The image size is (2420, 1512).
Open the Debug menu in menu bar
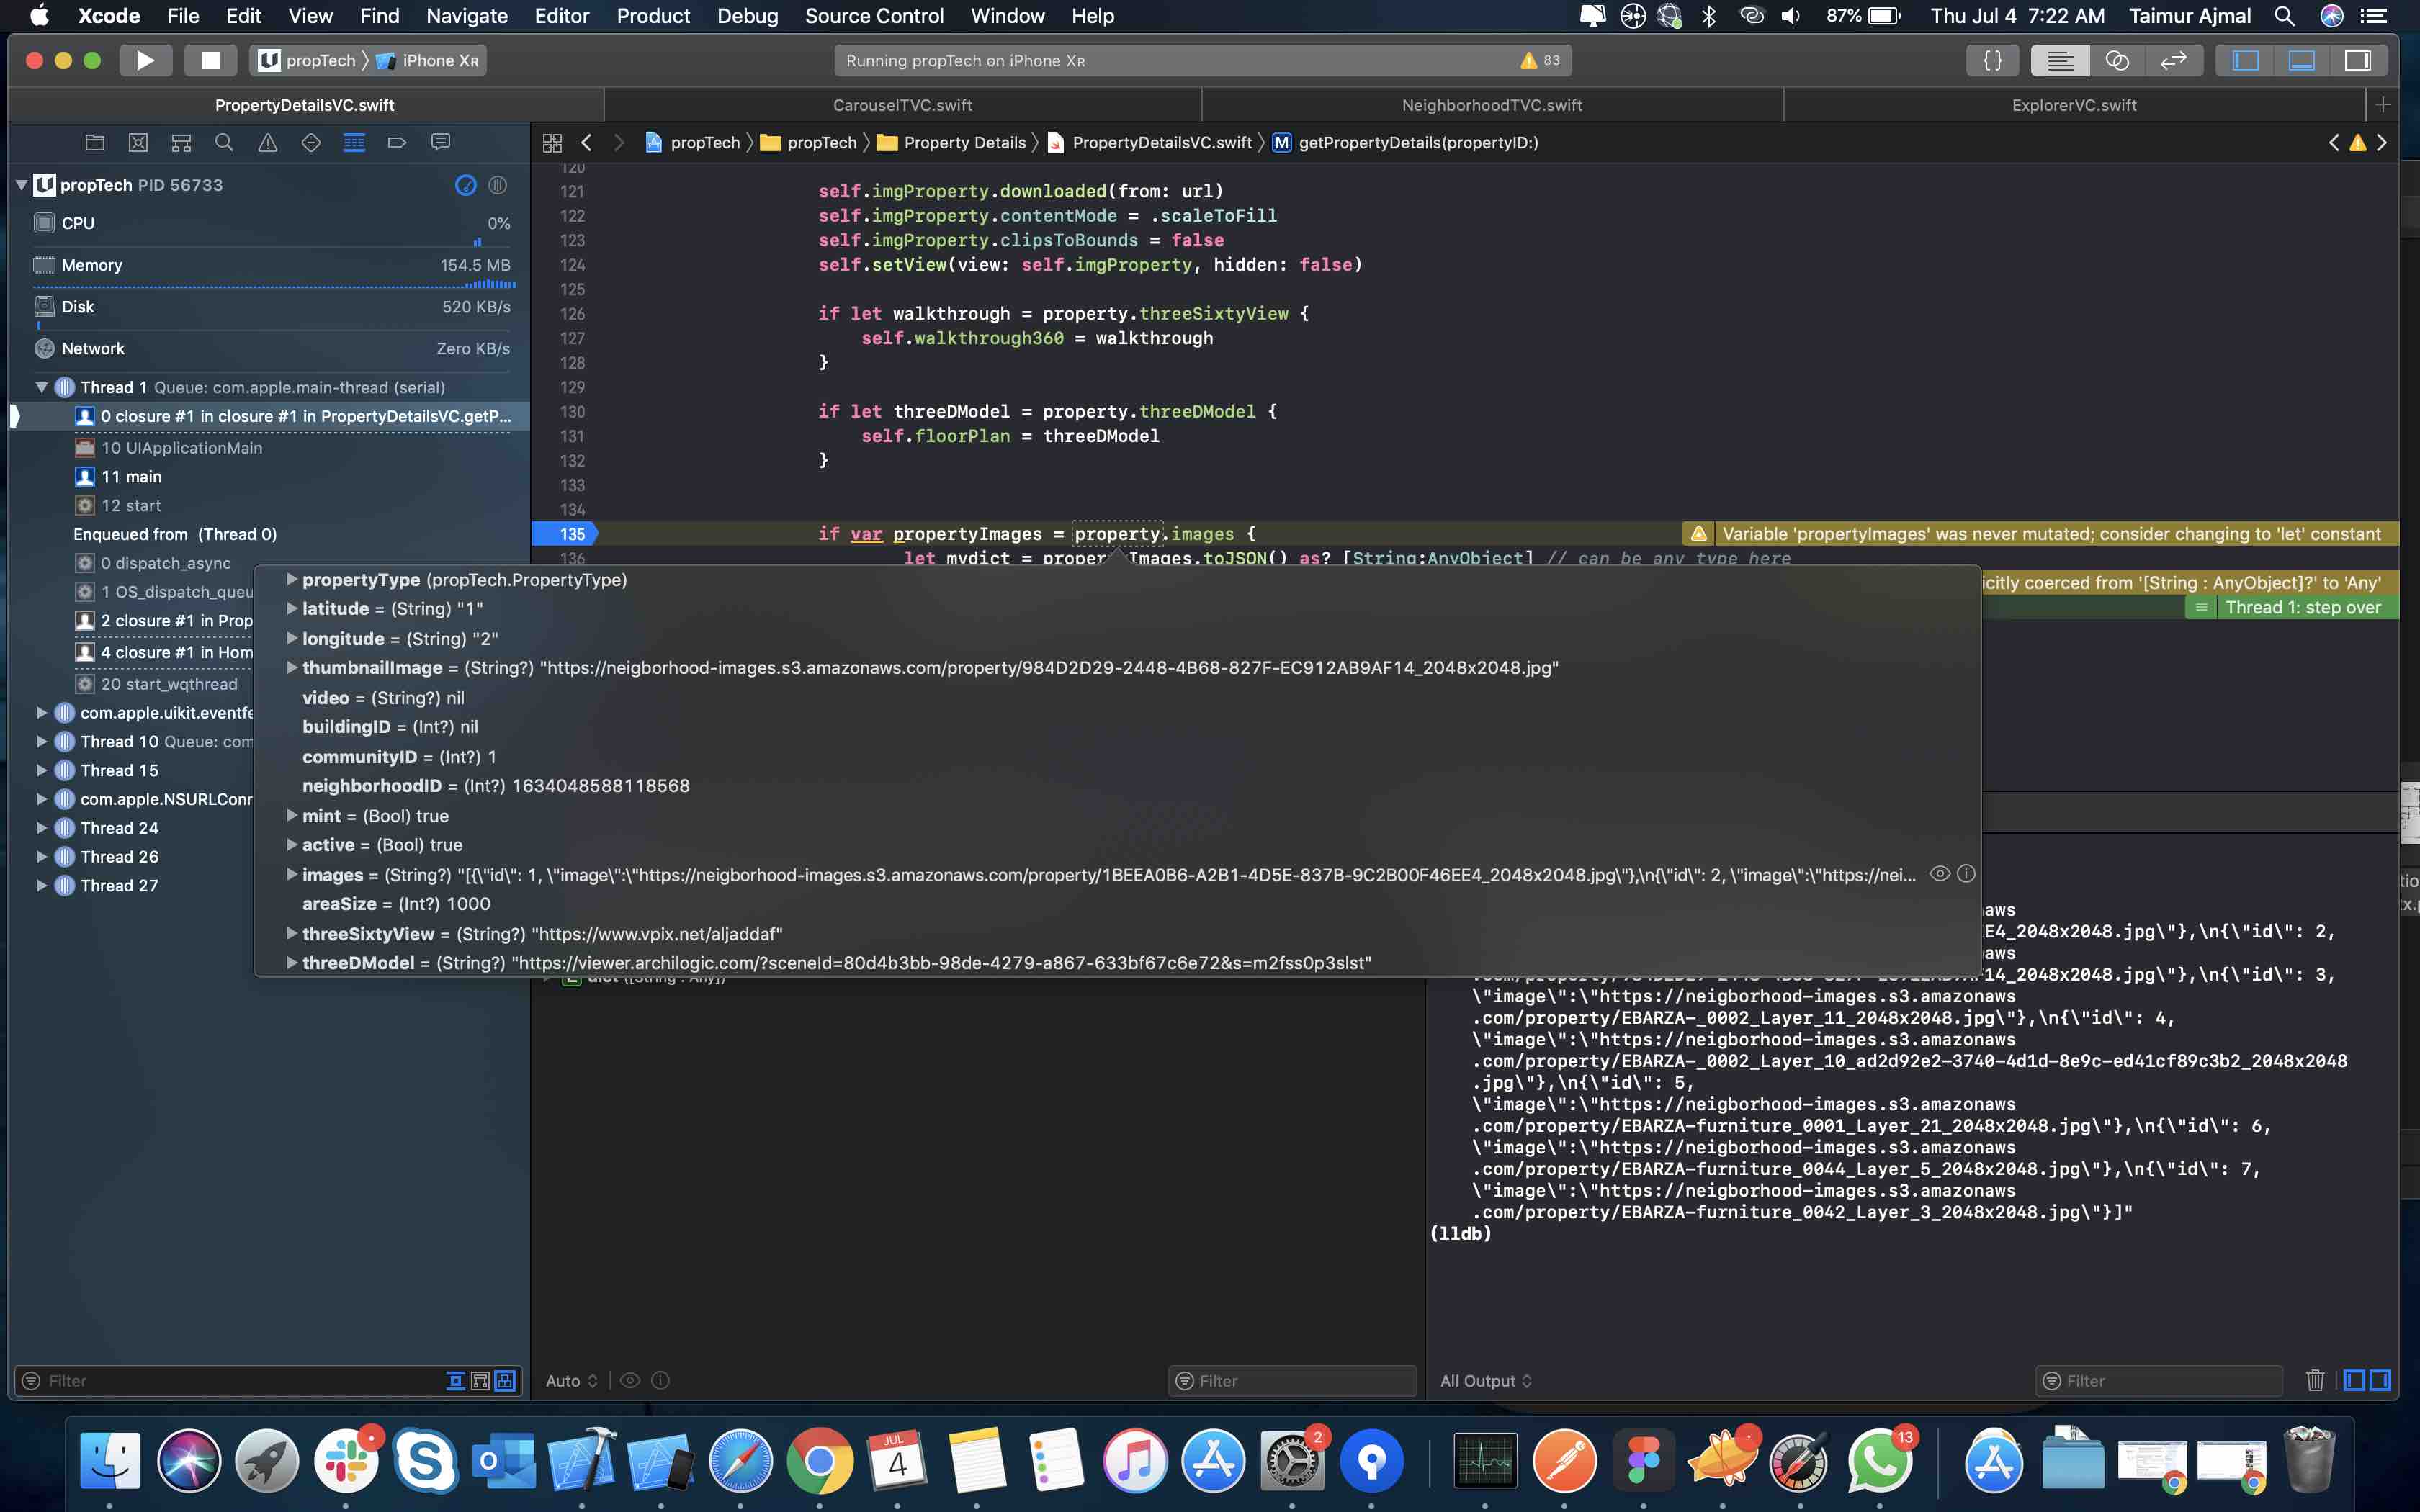click(747, 16)
